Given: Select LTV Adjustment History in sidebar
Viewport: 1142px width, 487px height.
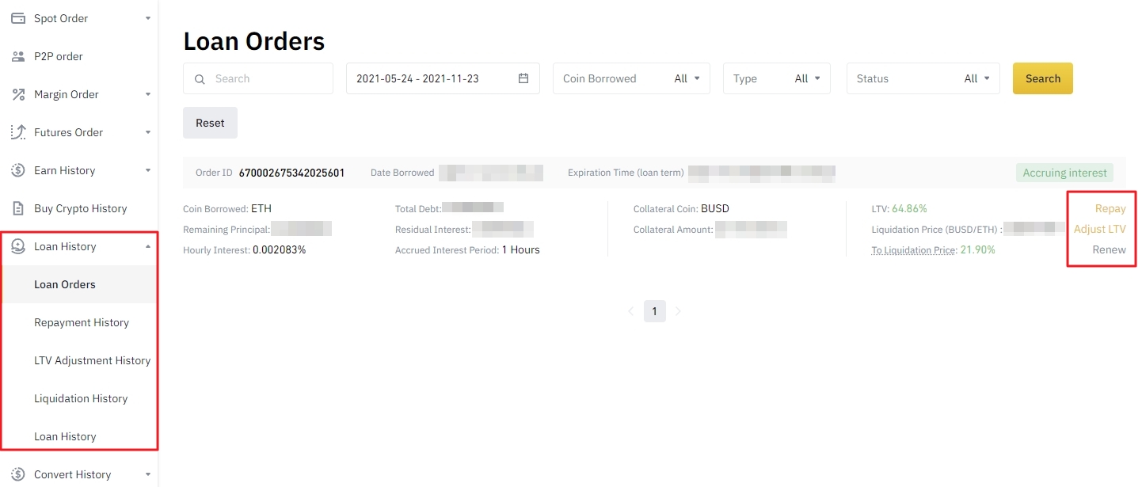Looking at the screenshot, I should [x=92, y=360].
